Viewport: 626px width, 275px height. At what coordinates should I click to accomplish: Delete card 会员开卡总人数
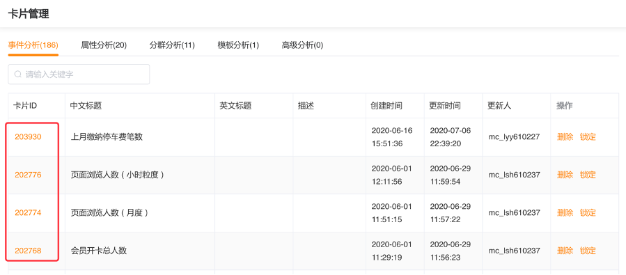tap(565, 251)
